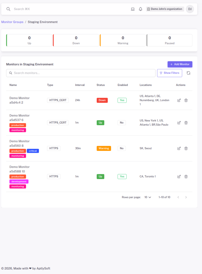Click the orange Warning status badge
The height and width of the screenshot is (274, 202).
tap(104, 148)
